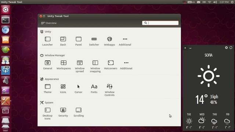235x132 pixels.
Task: Open the Theme settings
Action: [x=47, y=89]
